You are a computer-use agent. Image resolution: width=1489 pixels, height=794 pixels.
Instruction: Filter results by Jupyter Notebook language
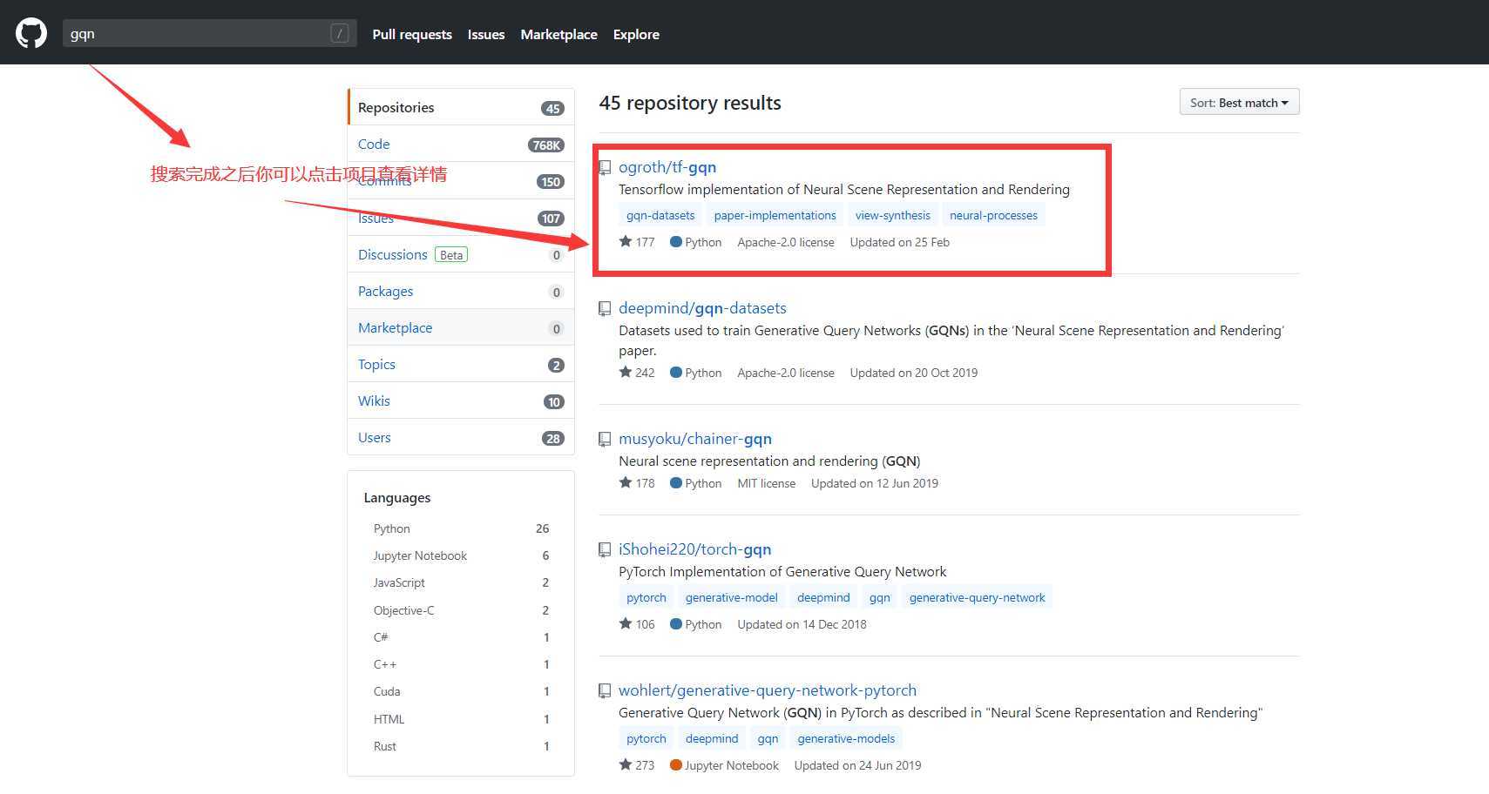coord(461,555)
